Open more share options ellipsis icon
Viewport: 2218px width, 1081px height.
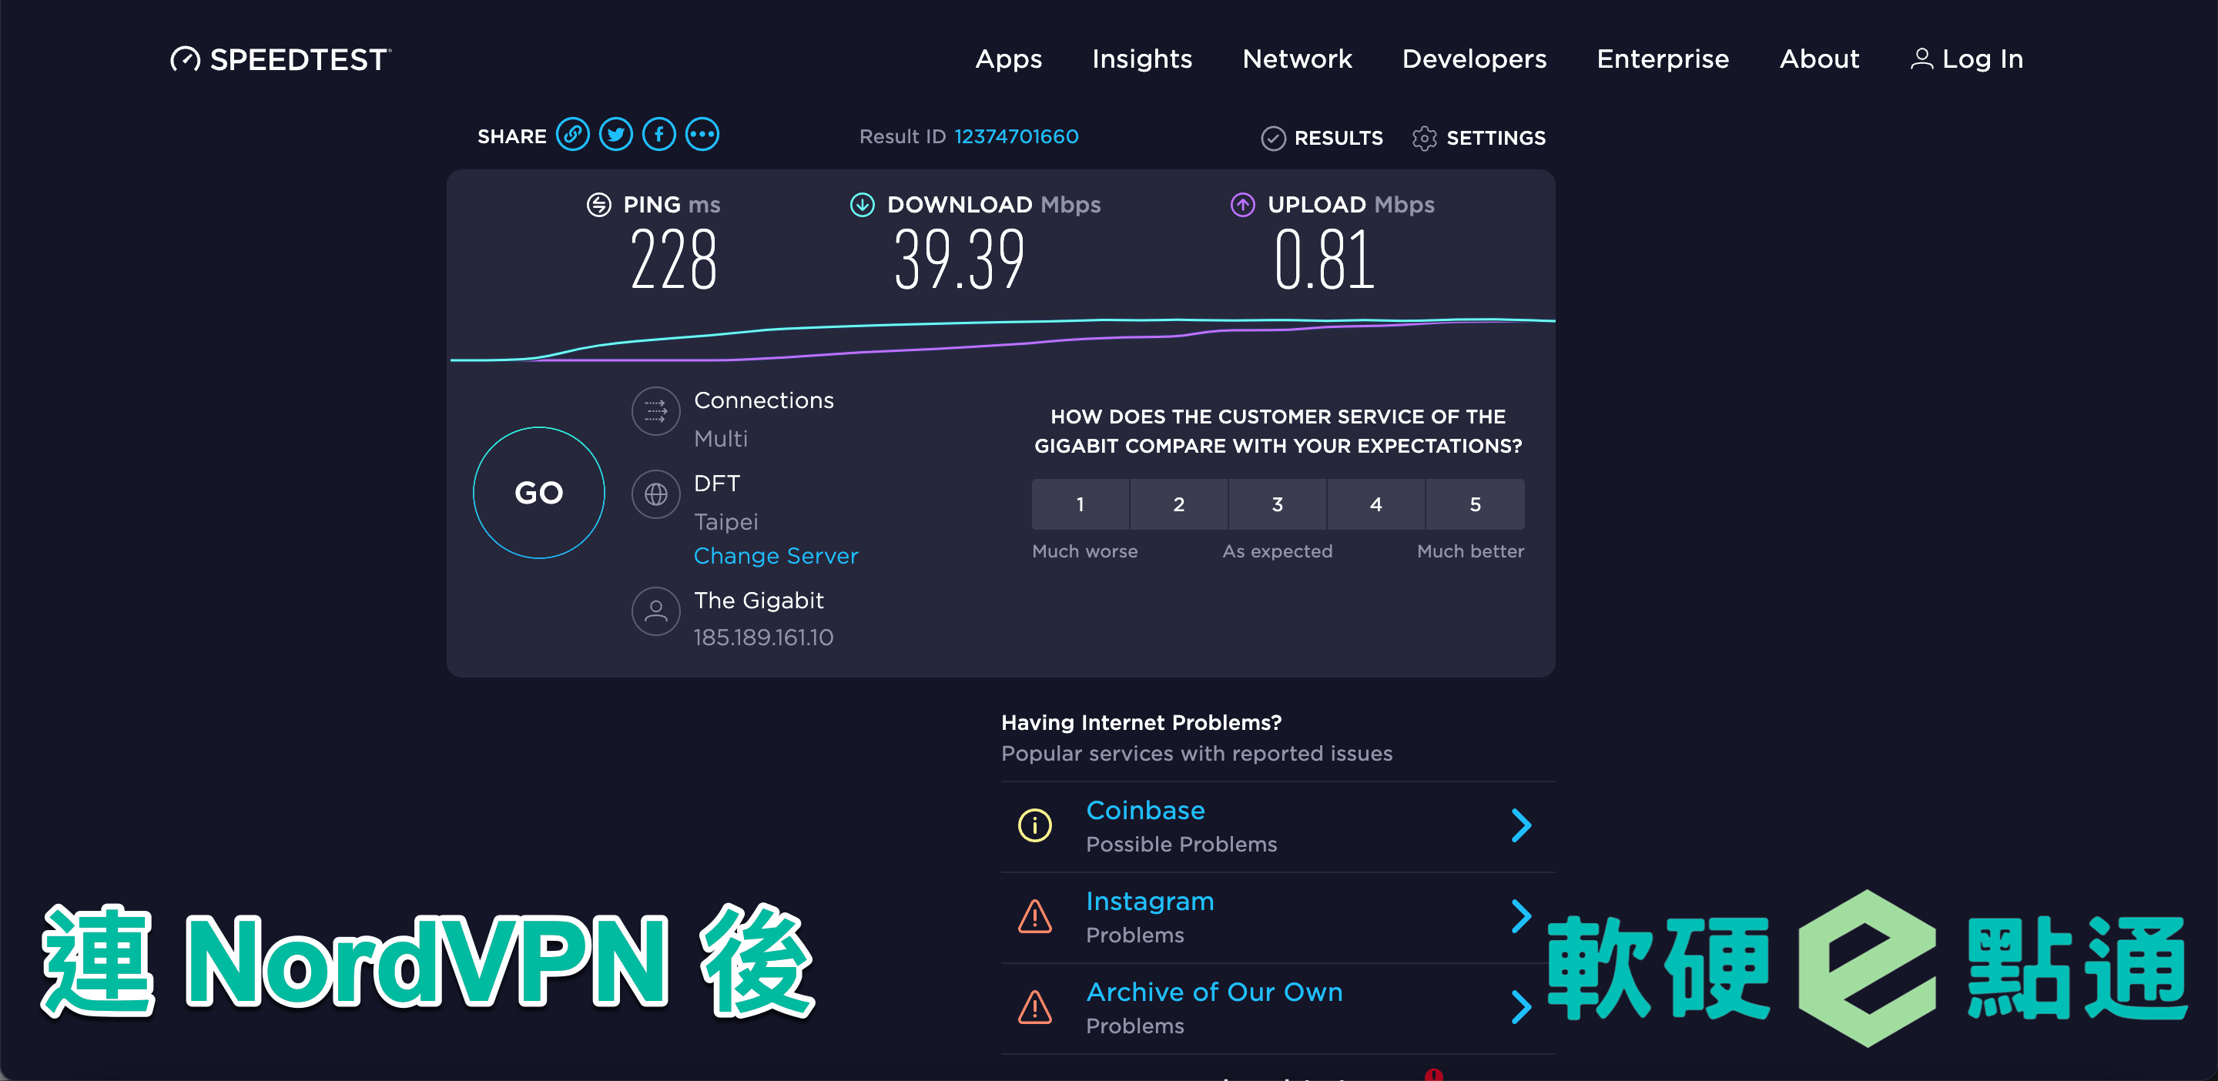702,136
